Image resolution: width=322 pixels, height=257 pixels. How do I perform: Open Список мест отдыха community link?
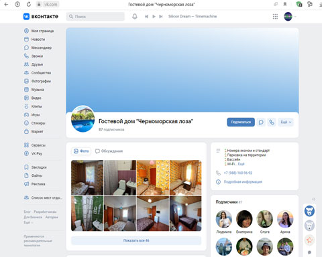(x=43, y=197)
